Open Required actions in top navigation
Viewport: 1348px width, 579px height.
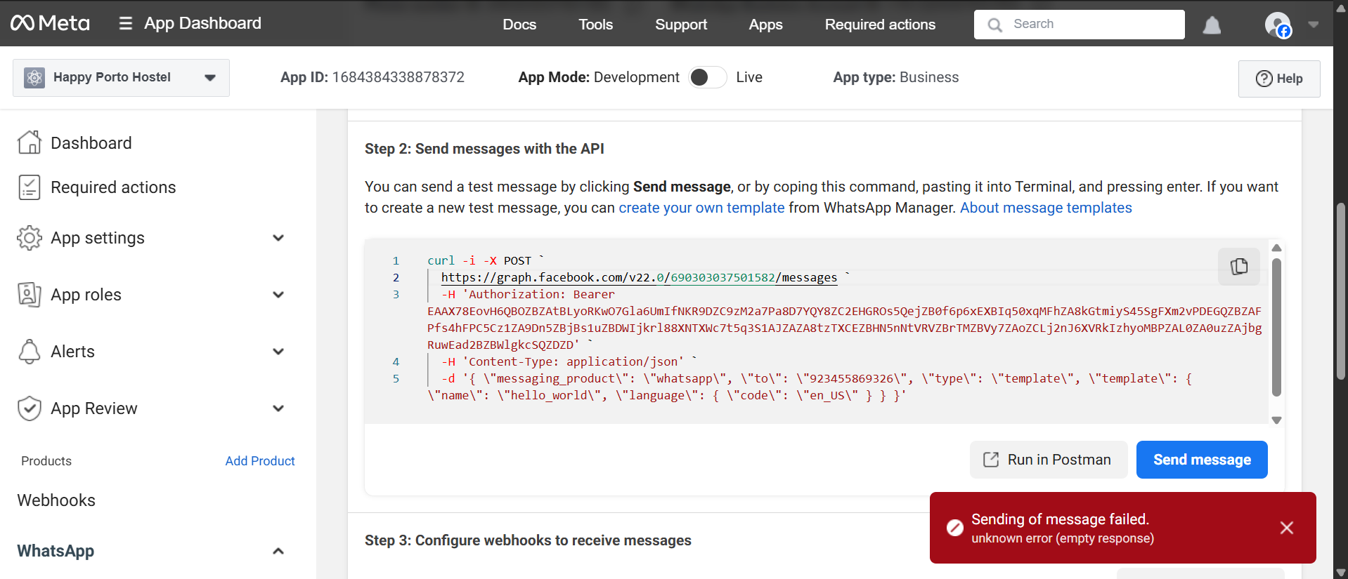880,25
